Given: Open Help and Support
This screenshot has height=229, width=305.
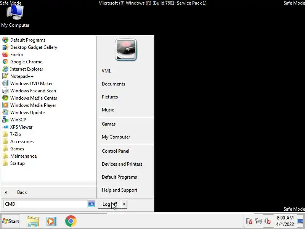Looking at the screenshot, I should click(x=119, y=190).
